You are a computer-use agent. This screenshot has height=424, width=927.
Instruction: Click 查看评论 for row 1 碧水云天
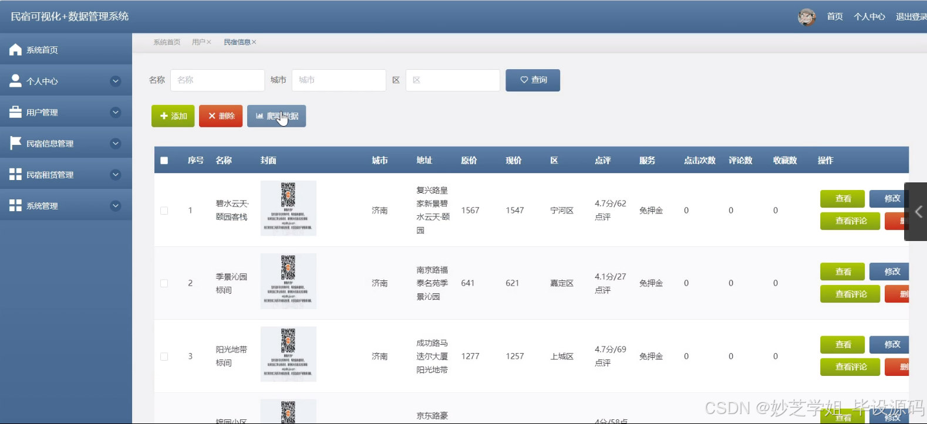tap(850, 221)
